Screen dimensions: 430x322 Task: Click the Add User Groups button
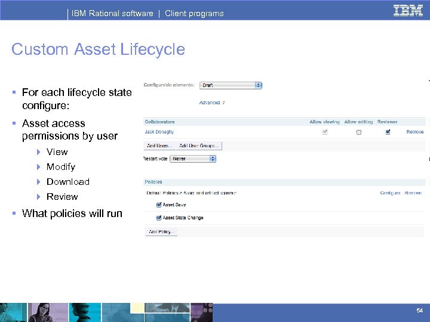(199, 145)
